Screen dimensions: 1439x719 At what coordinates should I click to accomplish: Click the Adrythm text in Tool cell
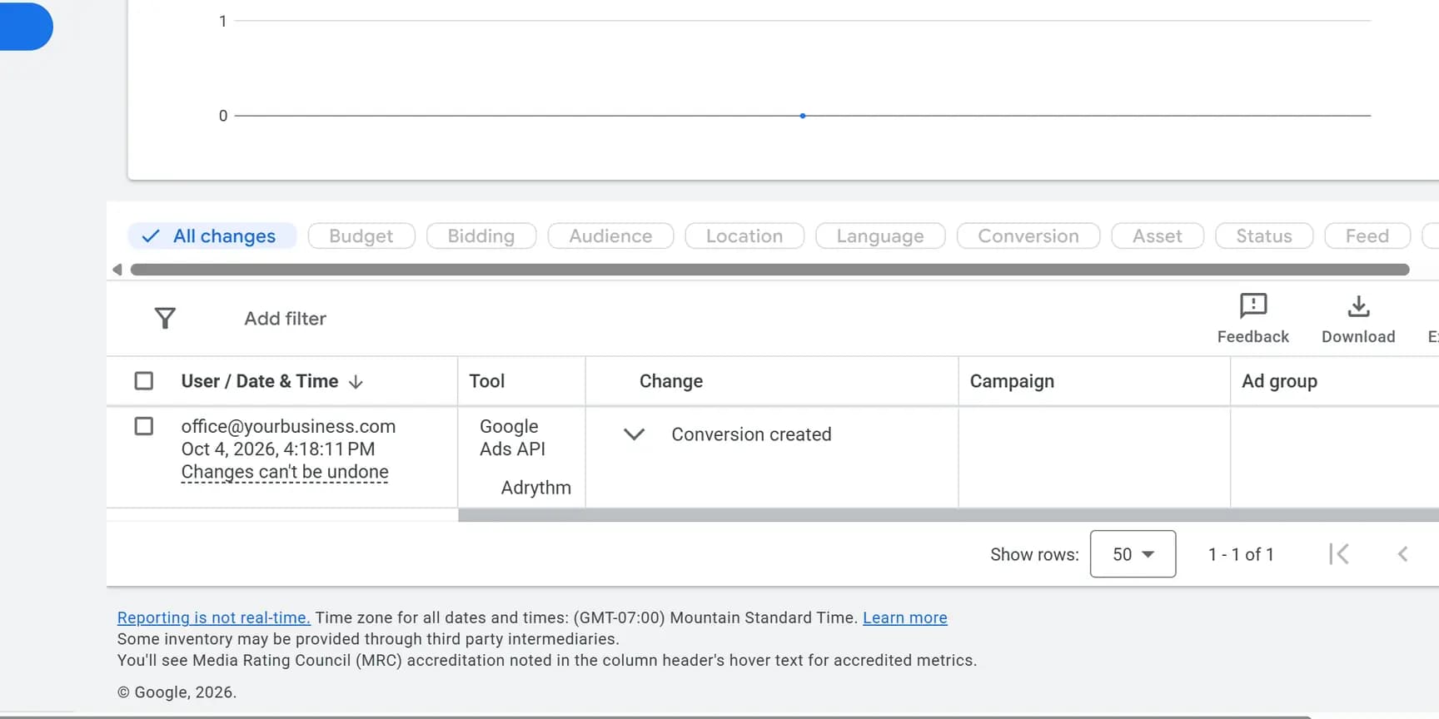(x=536, y=488)
